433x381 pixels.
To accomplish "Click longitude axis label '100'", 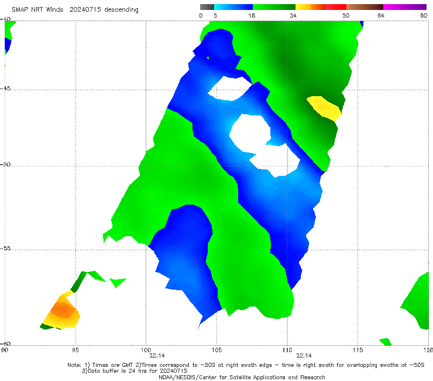I will [x=146, y=350].
